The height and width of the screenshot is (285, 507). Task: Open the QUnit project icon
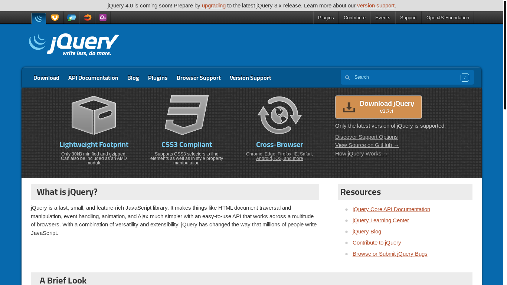point(103,17)
